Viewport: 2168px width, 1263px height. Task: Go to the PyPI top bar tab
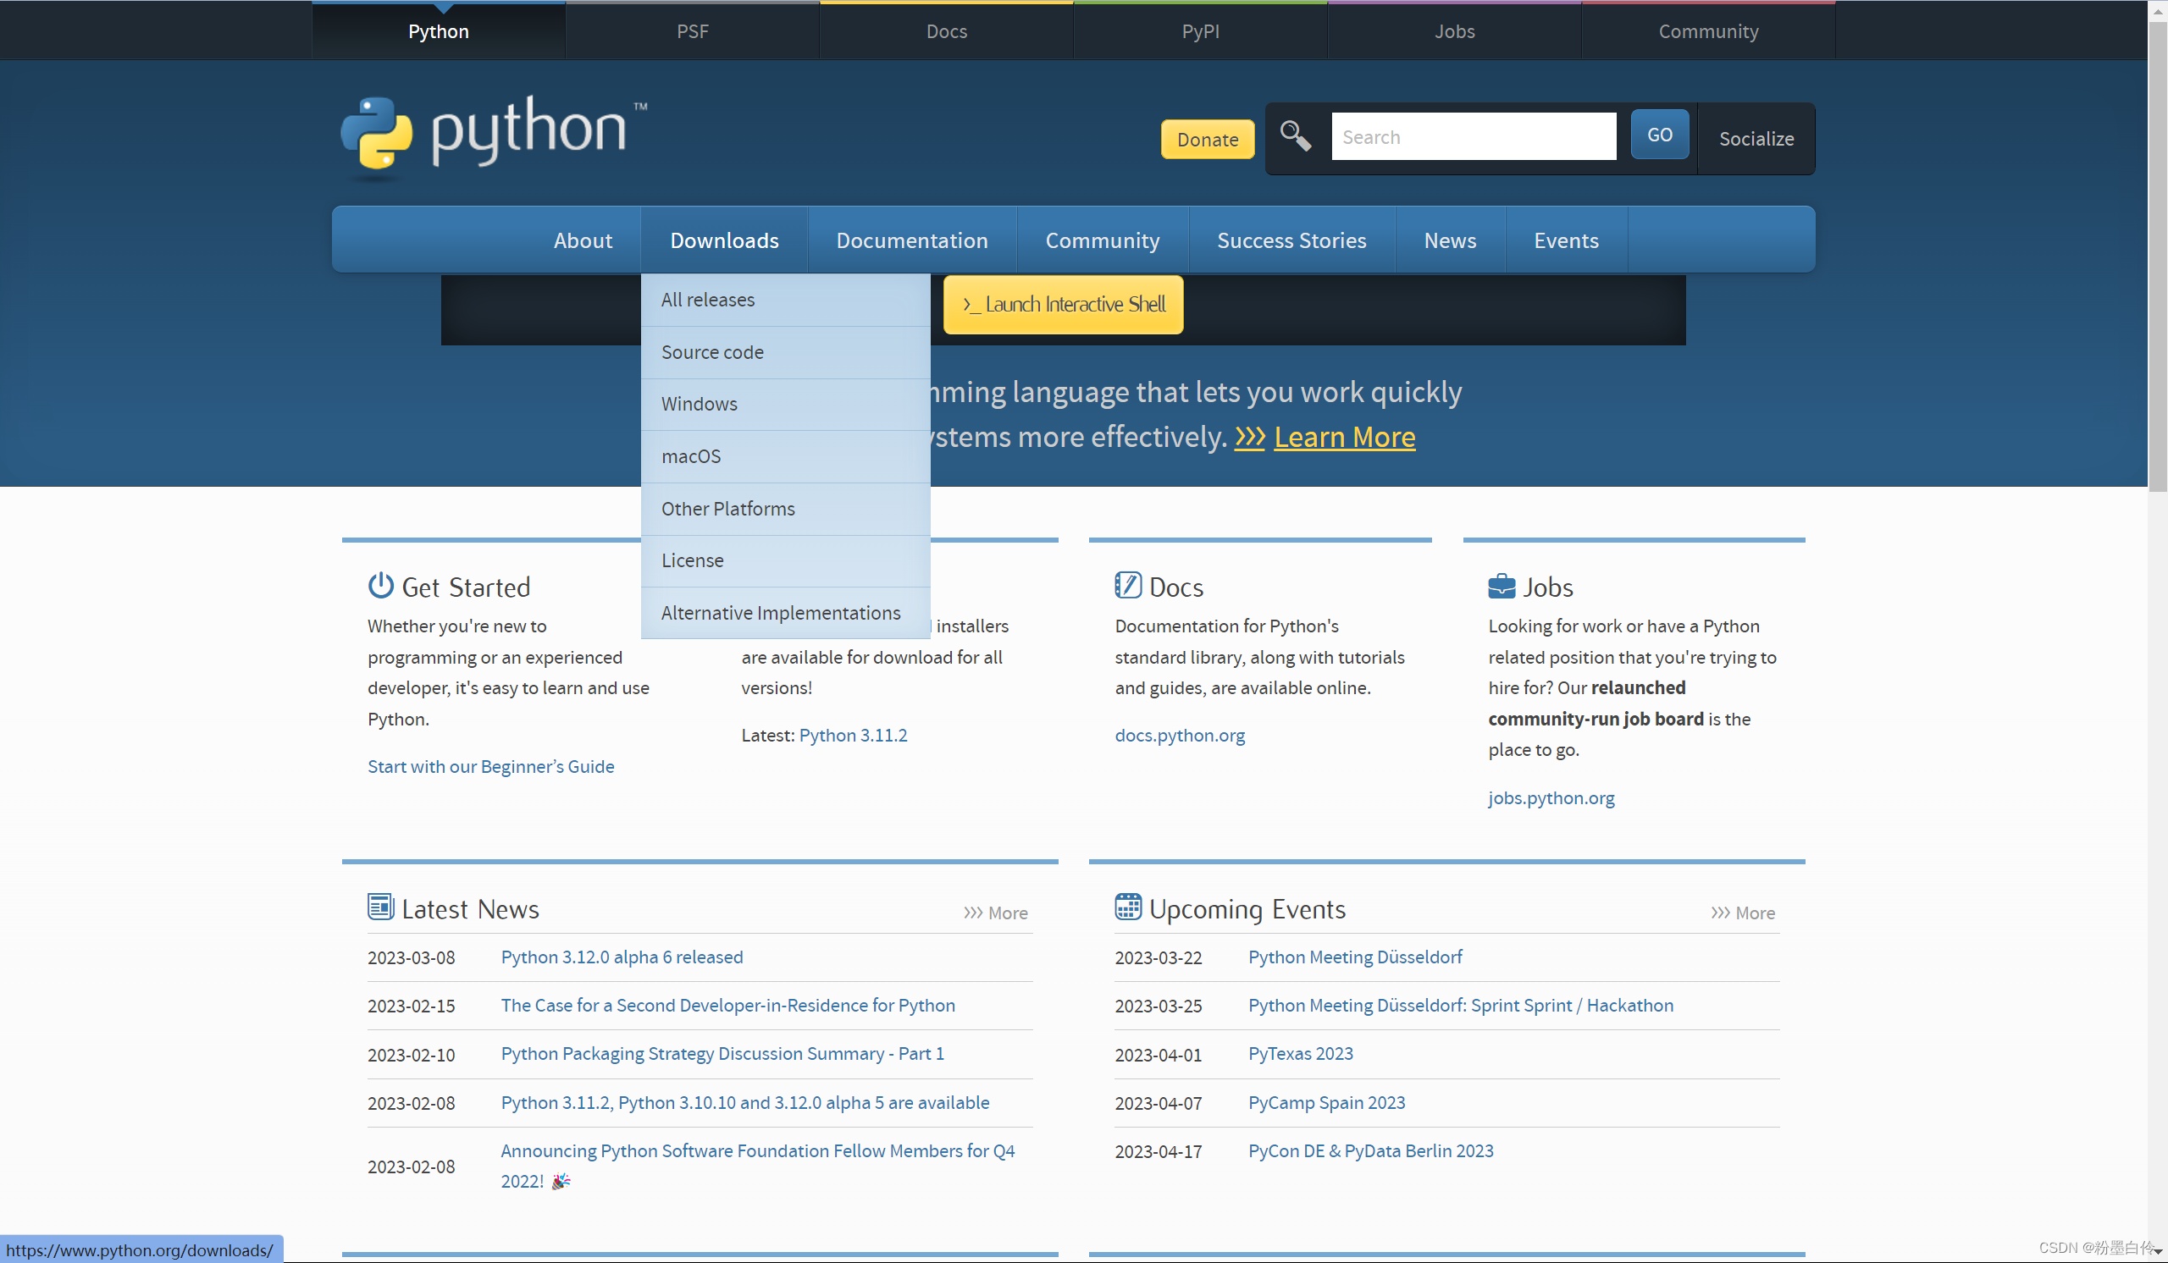(1200, 31)
